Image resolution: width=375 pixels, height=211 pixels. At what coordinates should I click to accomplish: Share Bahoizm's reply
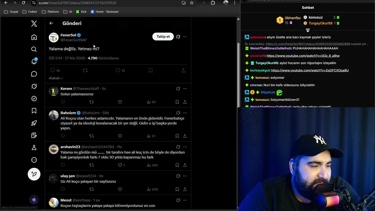click(185, 136)
